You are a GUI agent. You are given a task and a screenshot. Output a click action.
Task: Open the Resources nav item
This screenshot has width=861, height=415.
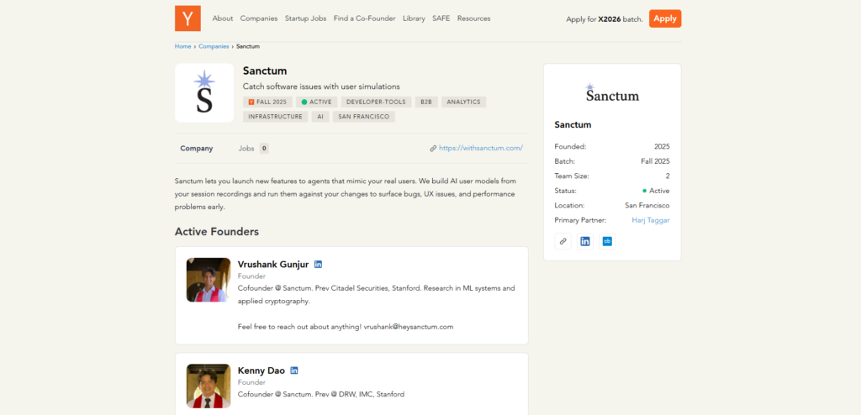(474, 18)
